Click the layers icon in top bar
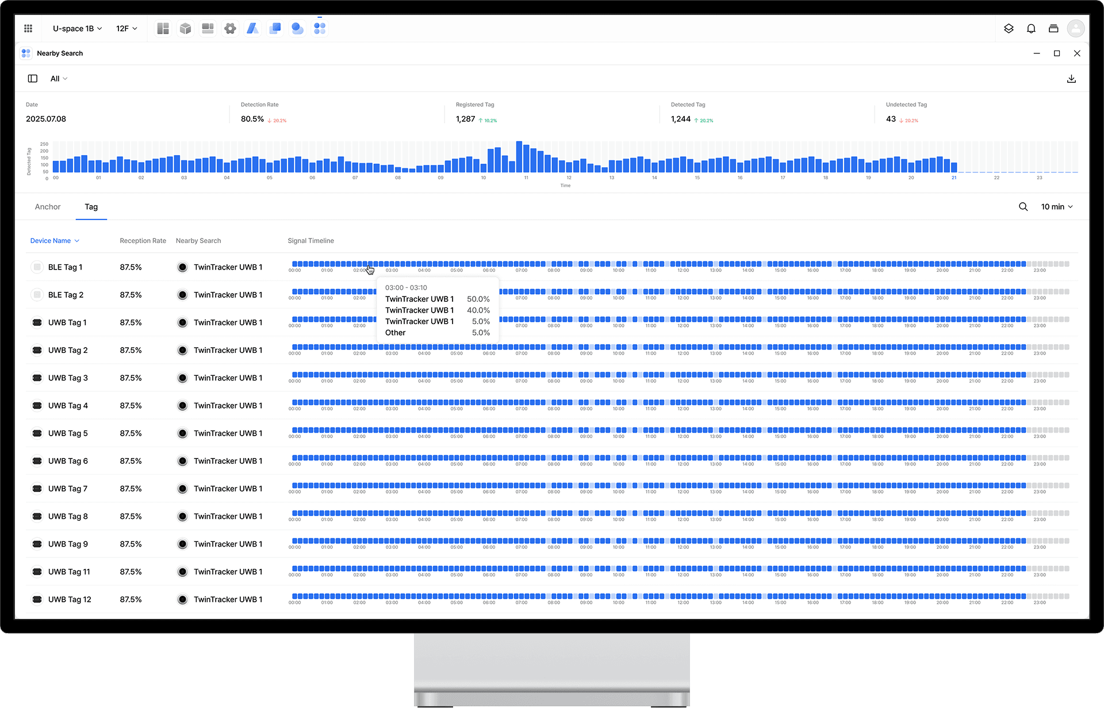1104x708 pixels. pyautogui.click(x=1009, y=28)
